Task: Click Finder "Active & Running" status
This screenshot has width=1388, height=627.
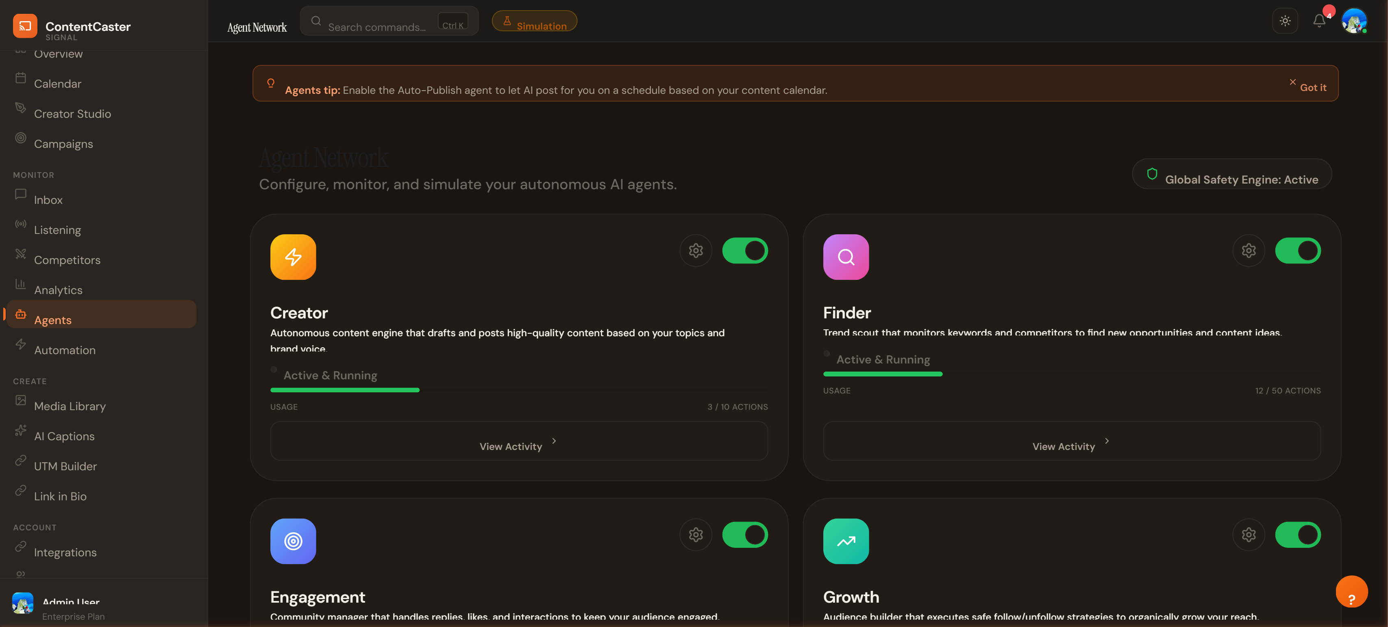Action: (883, 359)
